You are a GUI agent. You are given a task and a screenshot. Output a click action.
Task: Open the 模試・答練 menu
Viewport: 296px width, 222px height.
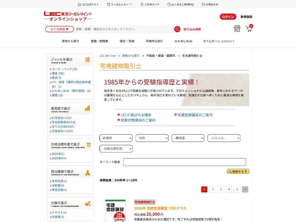point(127,41)
